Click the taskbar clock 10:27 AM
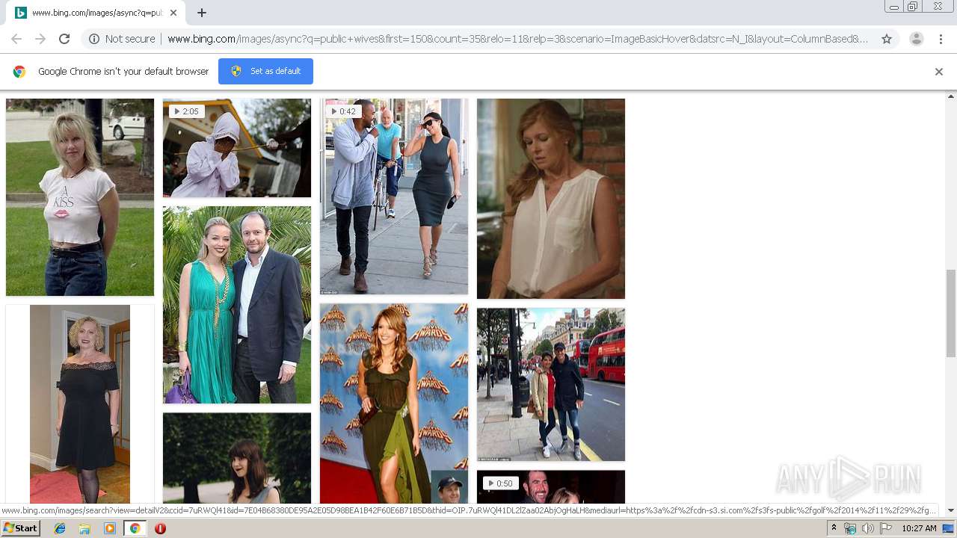Screen dimensions: 957x538 919,528
